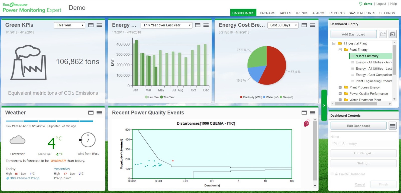Maximize the Green KPIs gadget

pos(91,25)
